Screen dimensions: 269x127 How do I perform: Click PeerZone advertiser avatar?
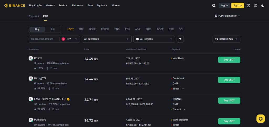31,120
